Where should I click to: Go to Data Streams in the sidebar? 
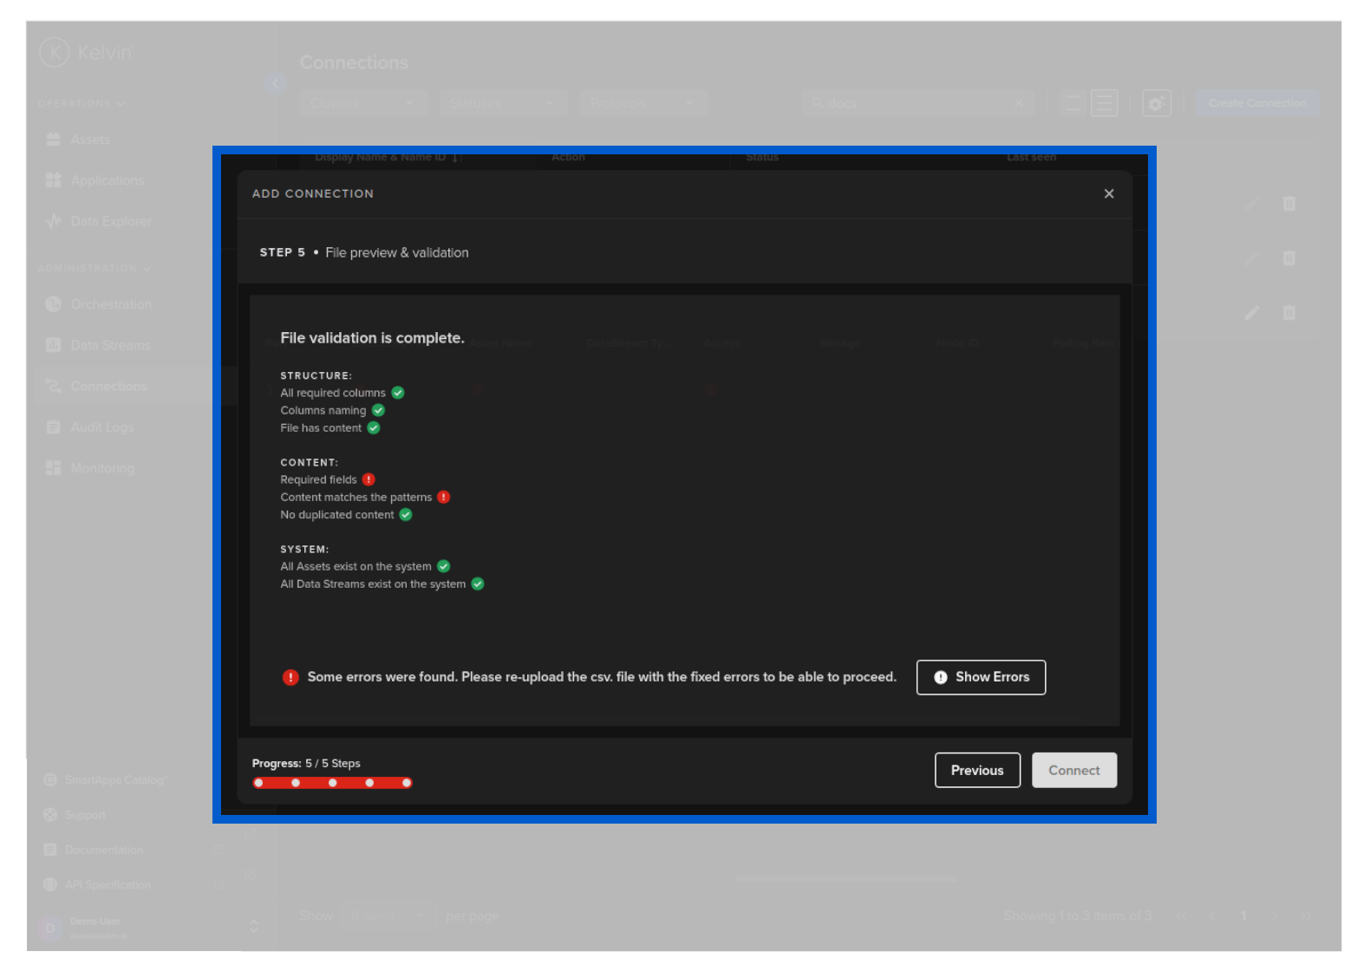pyautogui.click(x=109, y=345)
